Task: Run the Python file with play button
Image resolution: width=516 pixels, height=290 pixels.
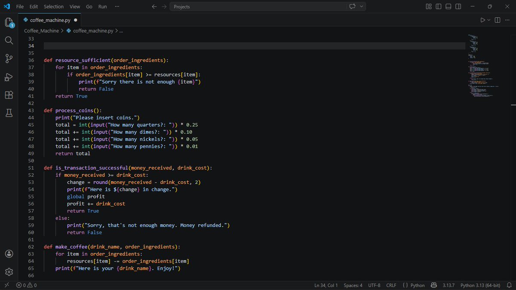Action: pos(482,20)
